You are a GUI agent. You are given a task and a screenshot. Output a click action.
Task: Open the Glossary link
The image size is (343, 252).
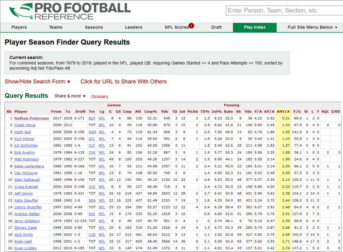[x=99, y=96]
